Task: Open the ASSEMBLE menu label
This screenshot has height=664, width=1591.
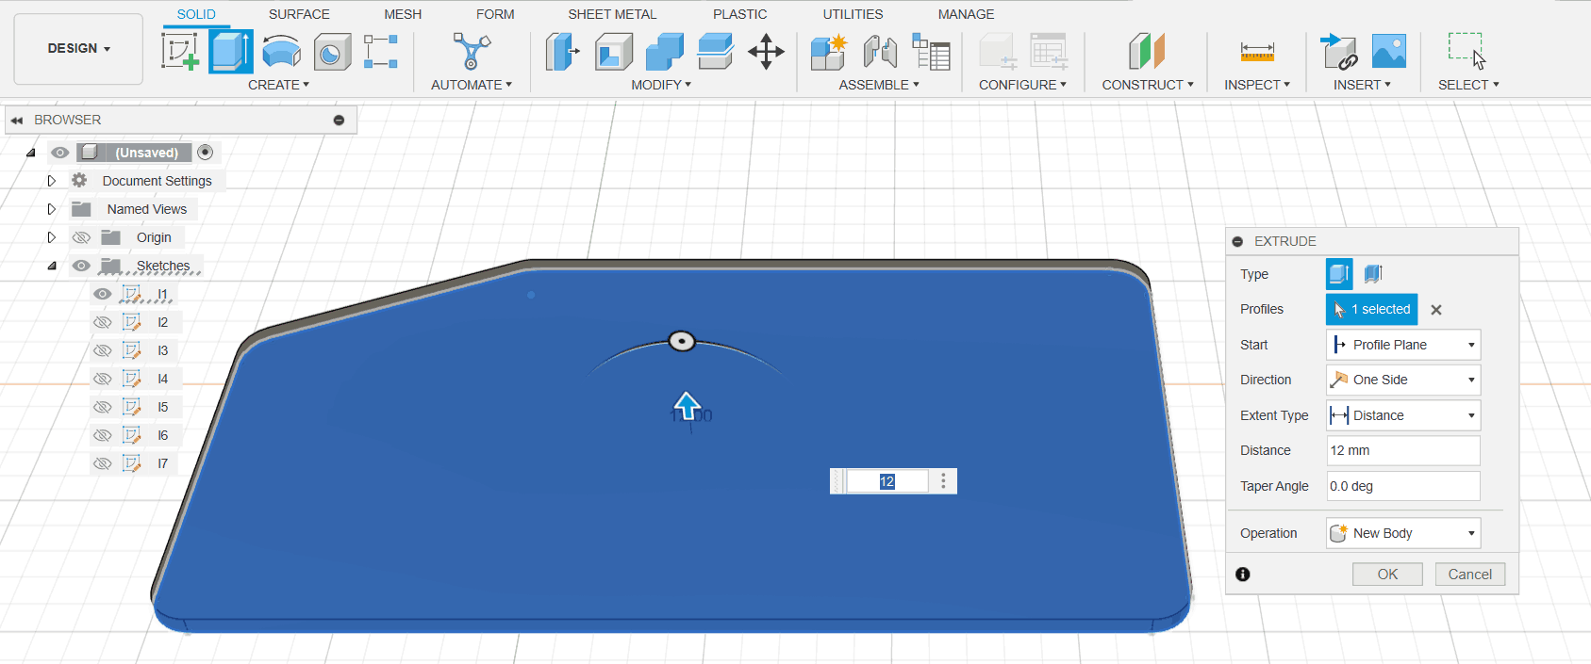Action: 879,85
